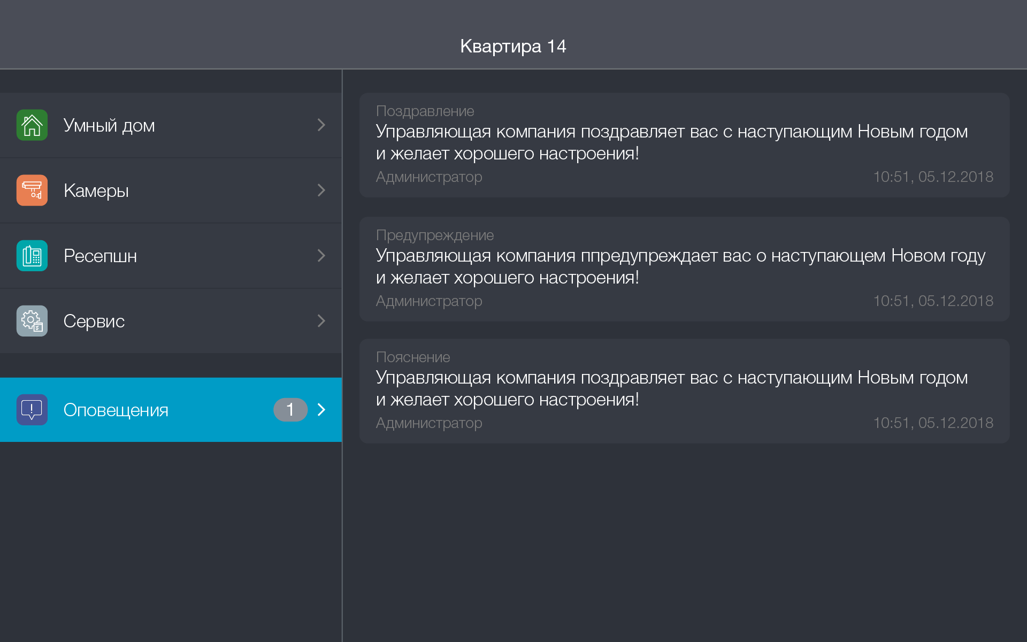Screen dimensions: 1027x642
Task: Open the Умный дом menu item
Action: pyautogui.click(x=109, y=125)
